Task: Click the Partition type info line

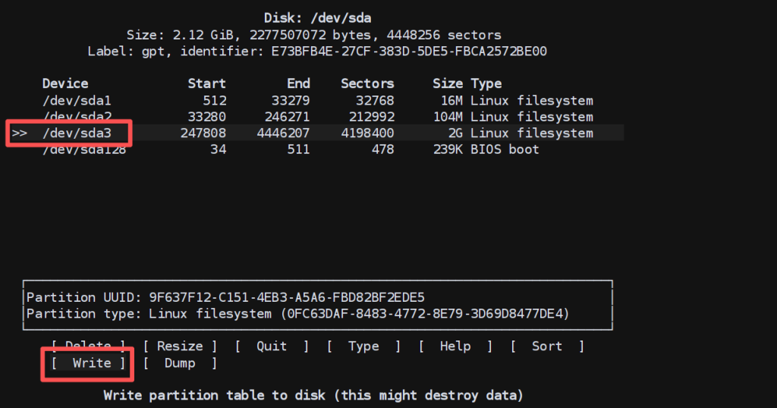Action: (297, 313)
